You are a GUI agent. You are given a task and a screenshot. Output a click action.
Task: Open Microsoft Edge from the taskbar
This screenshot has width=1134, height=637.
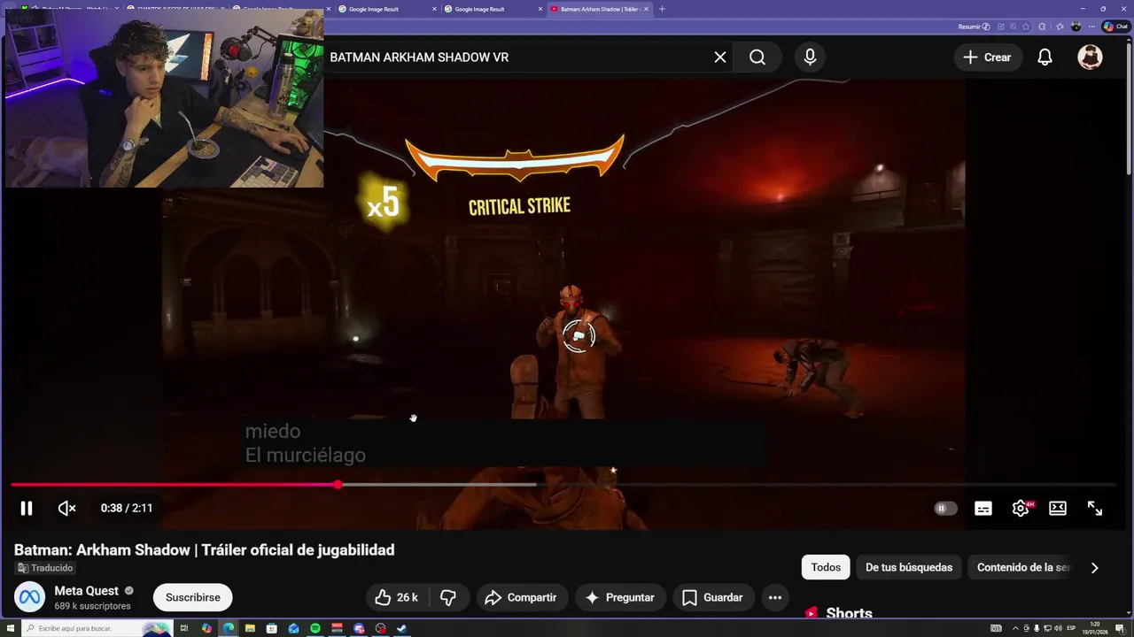tap(229, 628)
